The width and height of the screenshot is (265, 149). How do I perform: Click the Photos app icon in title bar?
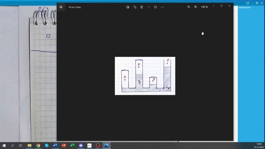[61, 7]
